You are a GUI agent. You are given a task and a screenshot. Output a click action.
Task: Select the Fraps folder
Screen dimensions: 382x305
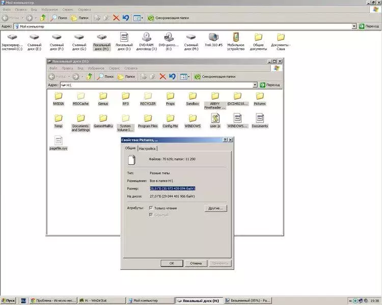point(170,99)
